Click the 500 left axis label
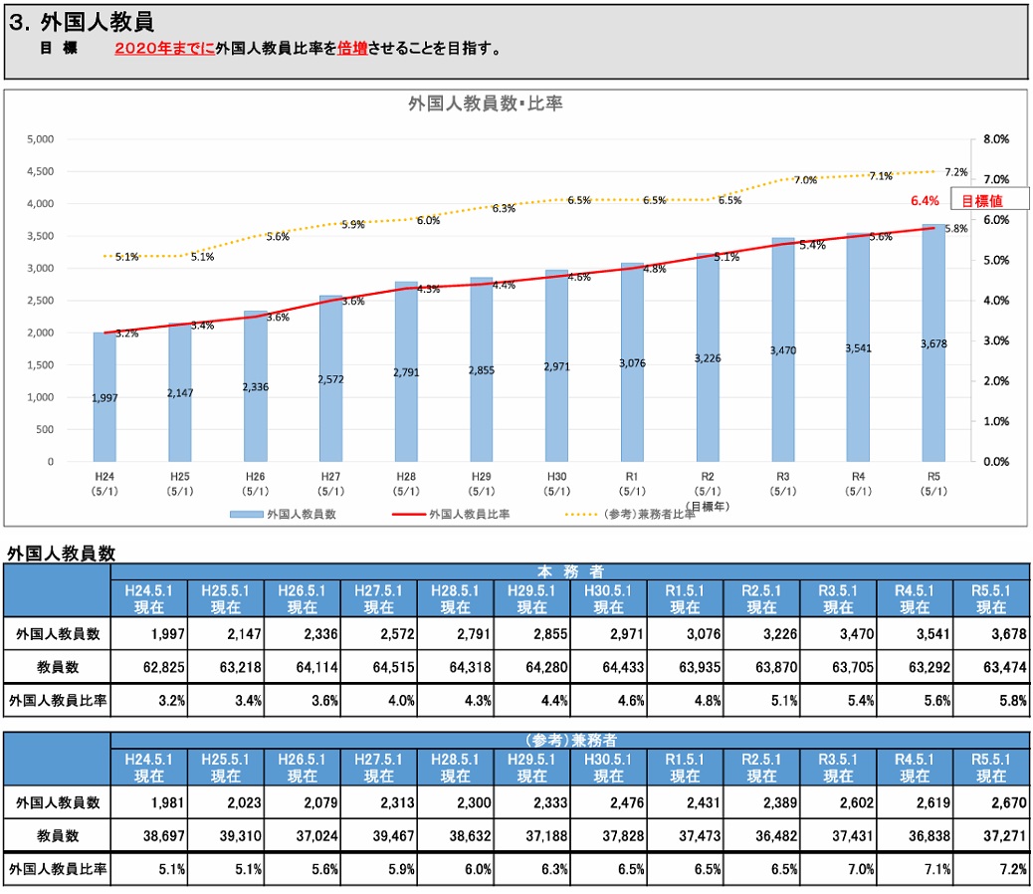Image resolution: width=1033 pixels, height=894 pixels. click(45, 429)
